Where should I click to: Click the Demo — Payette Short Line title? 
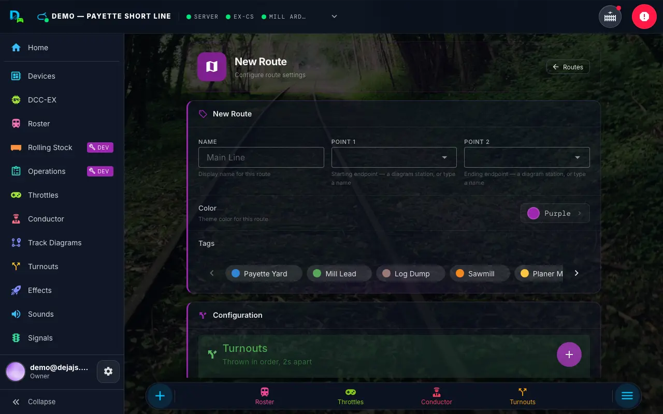[x=111, y=17]
